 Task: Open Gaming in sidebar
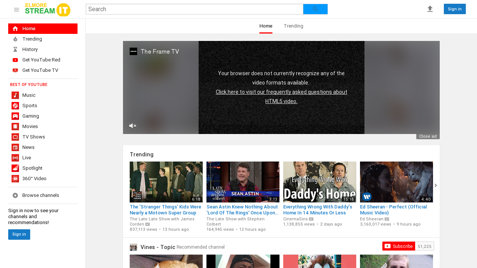click(x=43, y=116)
